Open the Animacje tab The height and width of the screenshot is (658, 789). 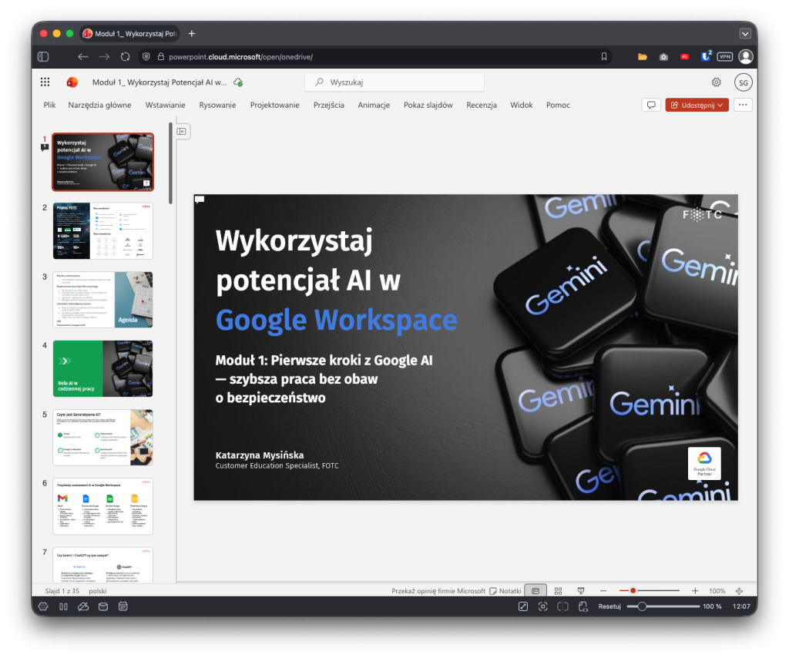[374, 105]
